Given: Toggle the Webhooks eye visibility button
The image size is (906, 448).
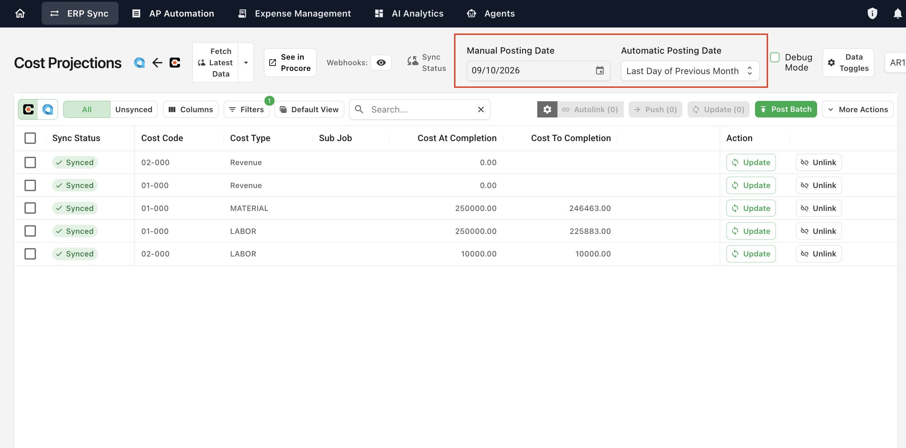Looking at the screenshot, I should [381, 63].
